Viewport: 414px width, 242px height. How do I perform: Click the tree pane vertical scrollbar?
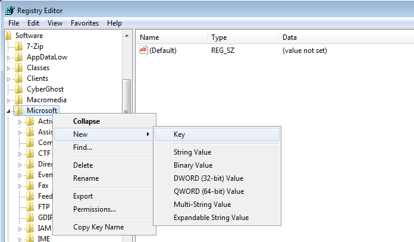(126, 95)
